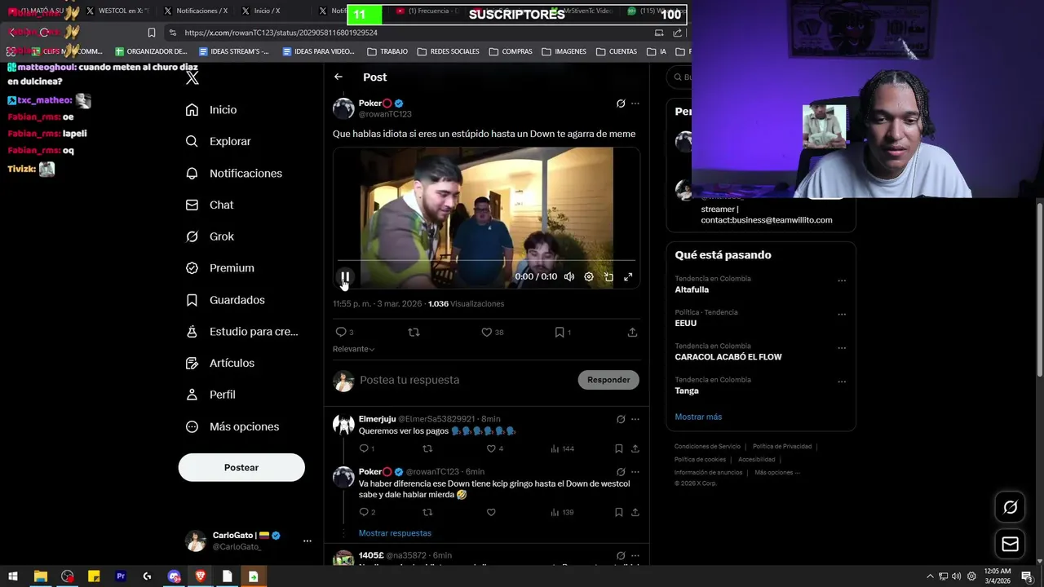Reply to Poker's comment with 2 replies
The width and height of the screenshot is (1044, 587).
(x=364, y=512)
